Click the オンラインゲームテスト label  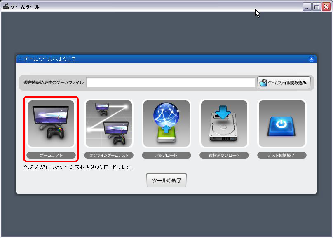109,156
